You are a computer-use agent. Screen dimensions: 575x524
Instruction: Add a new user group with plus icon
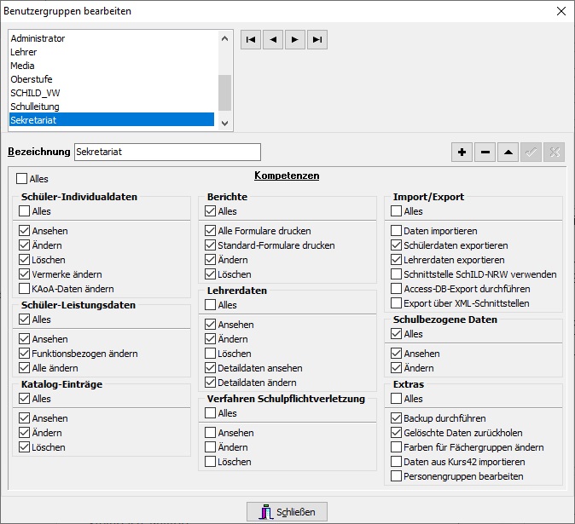click(x=462, y=152)
